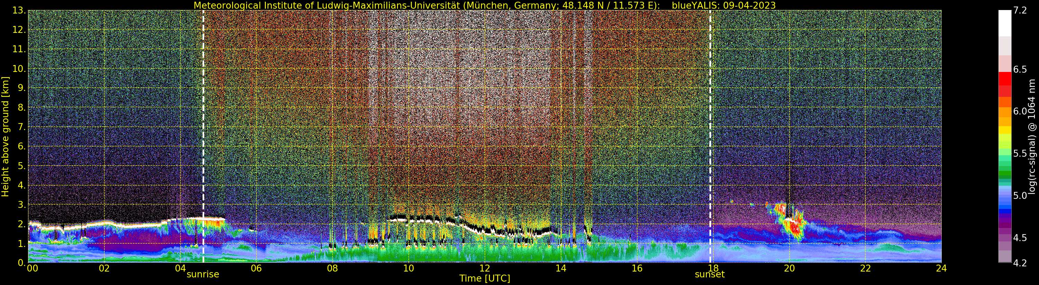This screenshot has width=1039, height=285.
Task: Click the height tick label '11.'
Action: 19,49
